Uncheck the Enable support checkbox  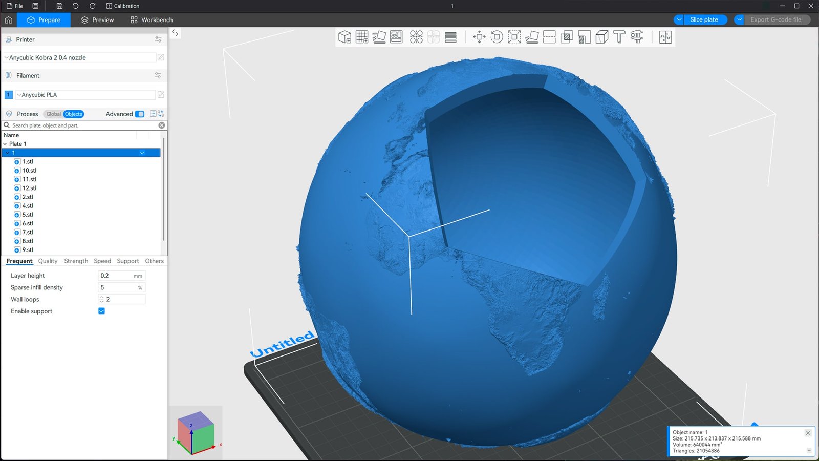101,311
